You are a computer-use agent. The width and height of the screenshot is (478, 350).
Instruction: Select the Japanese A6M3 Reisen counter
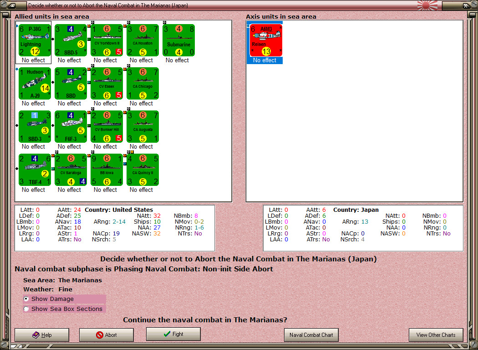coord(266,40)
